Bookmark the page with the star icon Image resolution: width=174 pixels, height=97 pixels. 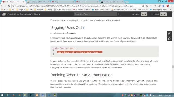(x=143, y=6)
